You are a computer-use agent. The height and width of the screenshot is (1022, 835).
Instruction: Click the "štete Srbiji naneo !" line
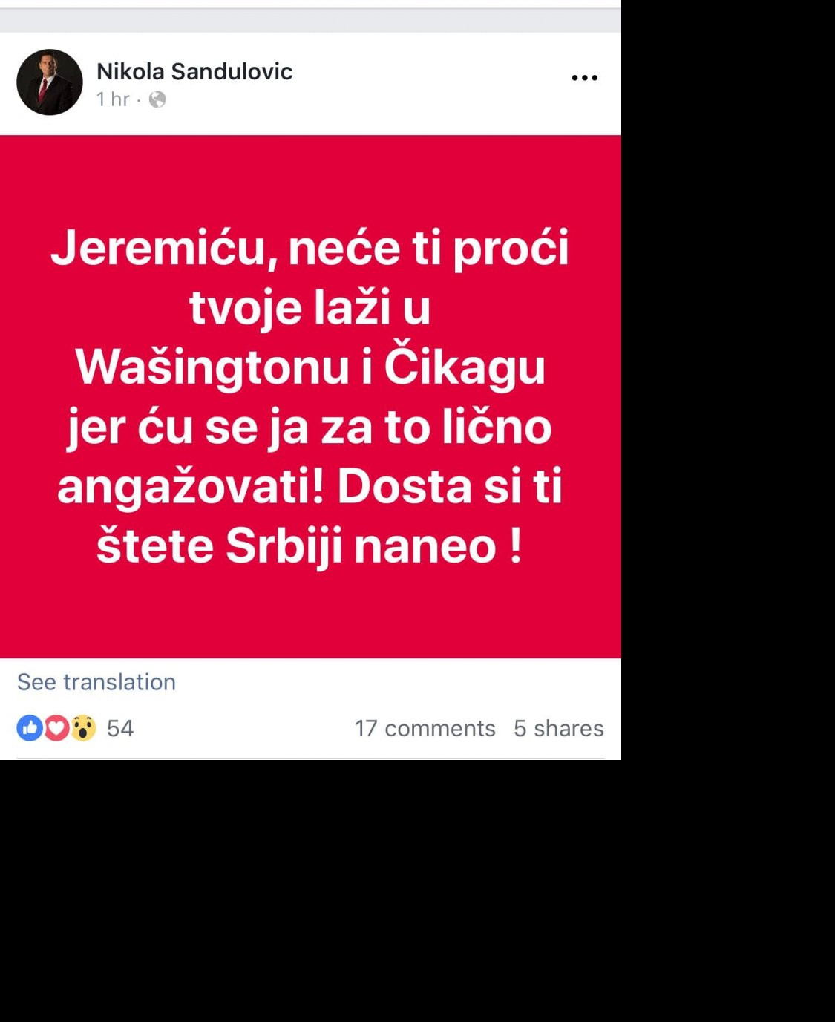(x=310, y=546)
